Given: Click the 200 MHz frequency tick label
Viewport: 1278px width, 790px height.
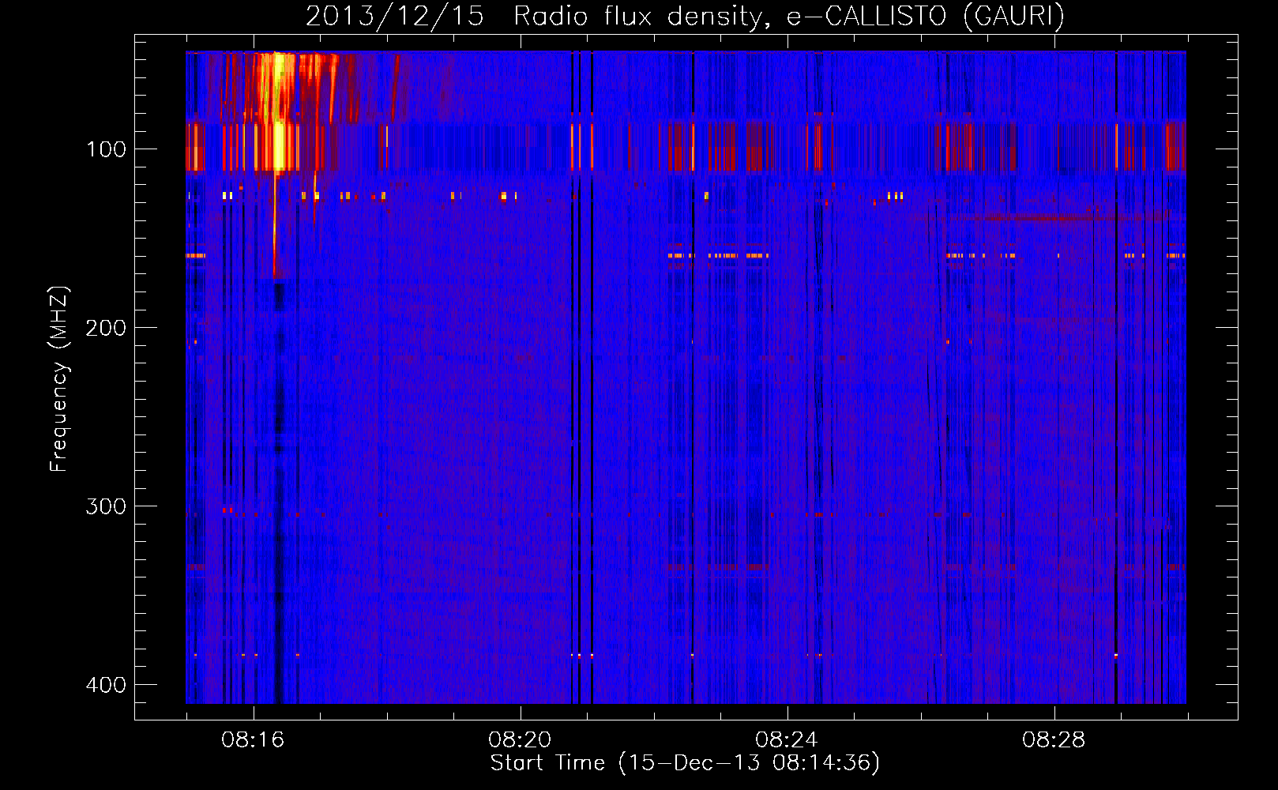Looking at the screenshot, I should tap(106, 328).
